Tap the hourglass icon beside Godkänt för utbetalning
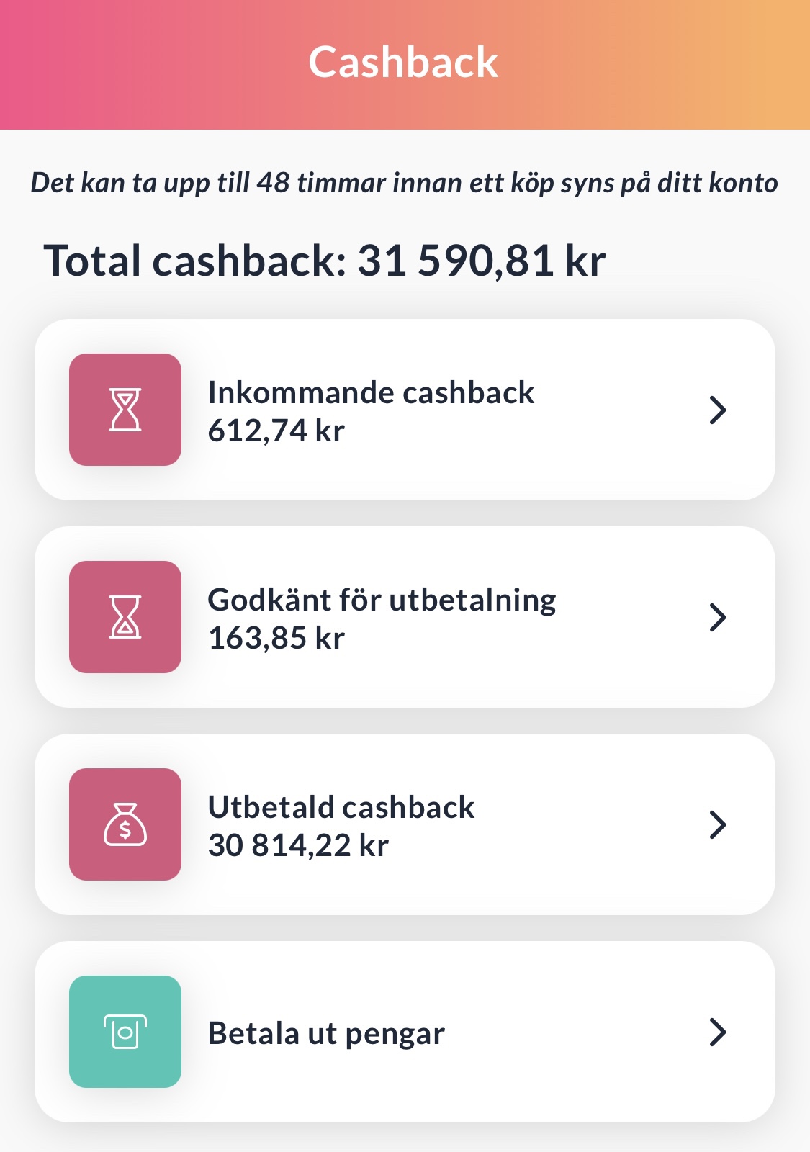 tap(125, 617)
